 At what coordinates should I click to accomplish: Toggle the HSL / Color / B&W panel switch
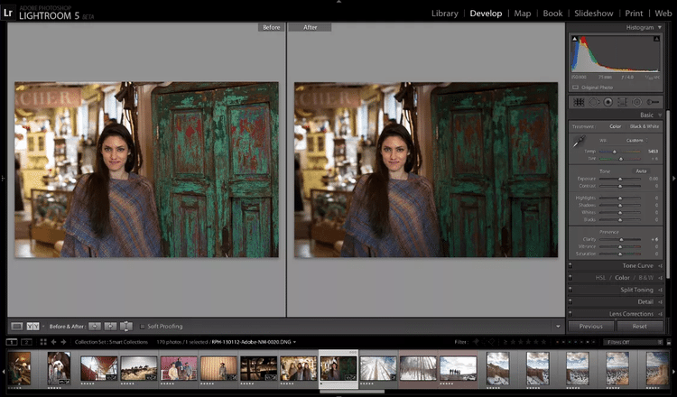coord(570,278)
